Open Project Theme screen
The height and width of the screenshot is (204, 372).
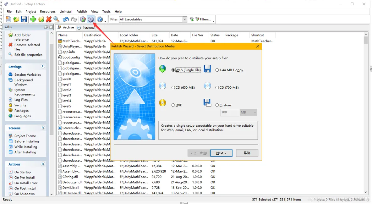pyautogui.click(x=25, y=136)
